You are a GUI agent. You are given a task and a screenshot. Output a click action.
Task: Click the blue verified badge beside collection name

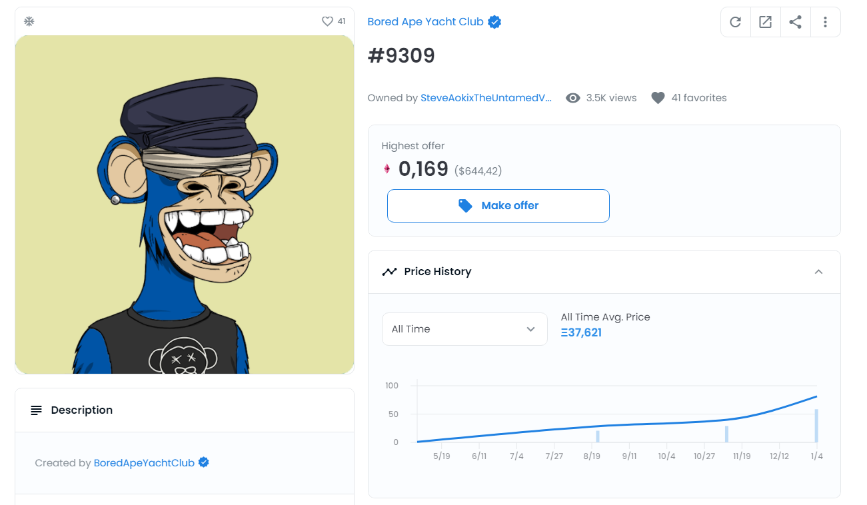[x=494, y=22]
